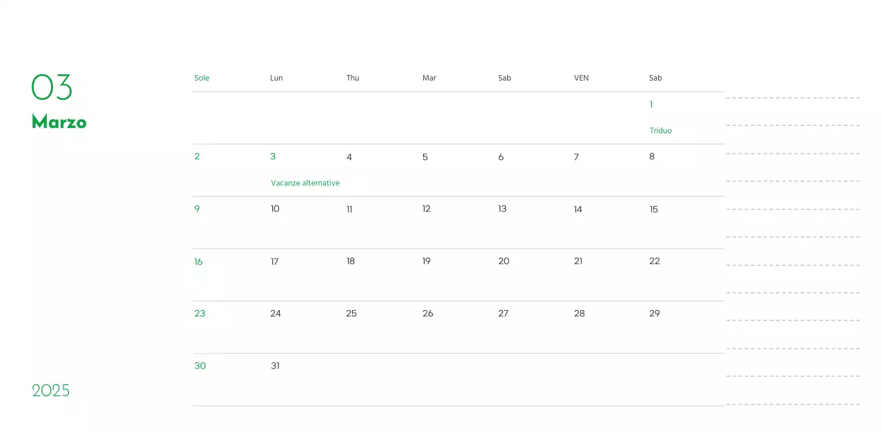Click the Mar weekday header
Viewport: 882px width, 432px height.
point(429,78)
